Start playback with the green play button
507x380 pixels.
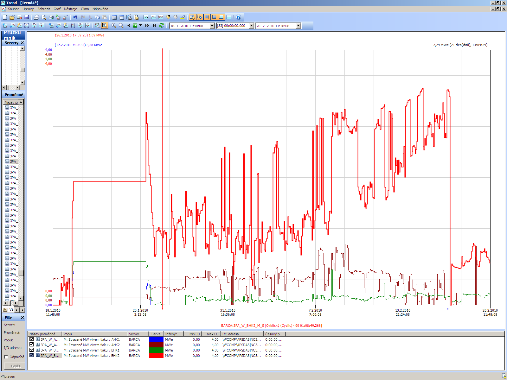135,26
